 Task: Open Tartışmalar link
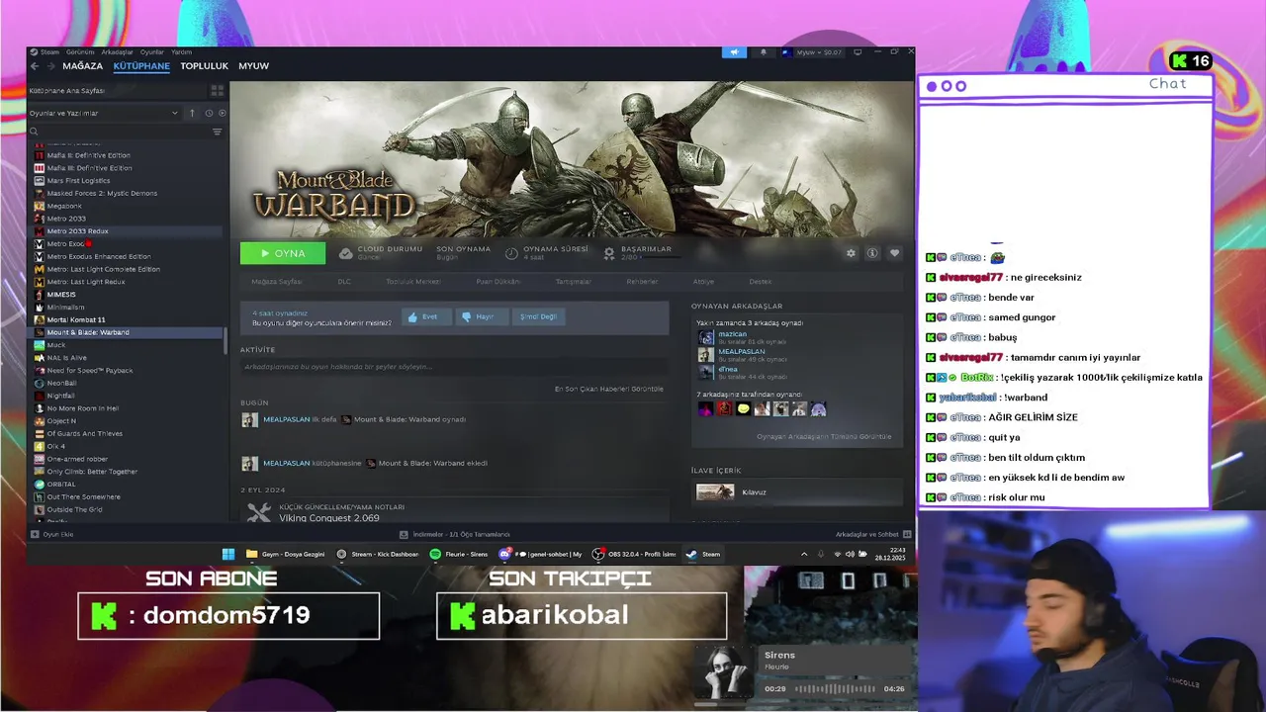[573, 282]
